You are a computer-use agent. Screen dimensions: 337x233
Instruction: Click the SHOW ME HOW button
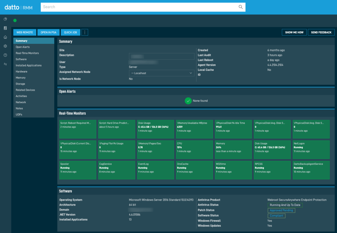coord(294,32)
